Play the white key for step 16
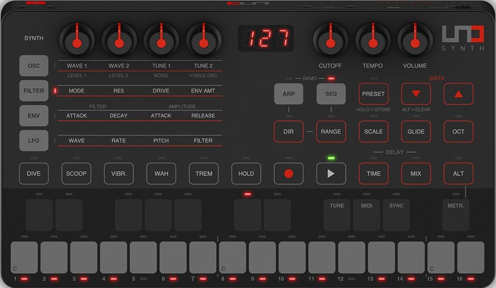 point(471,257)
